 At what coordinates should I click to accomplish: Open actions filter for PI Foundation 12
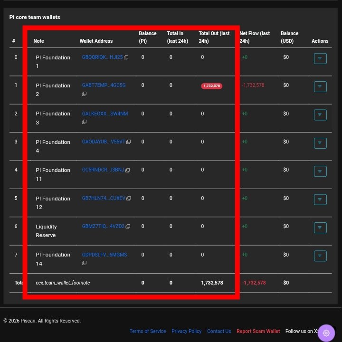pos(320,199)
